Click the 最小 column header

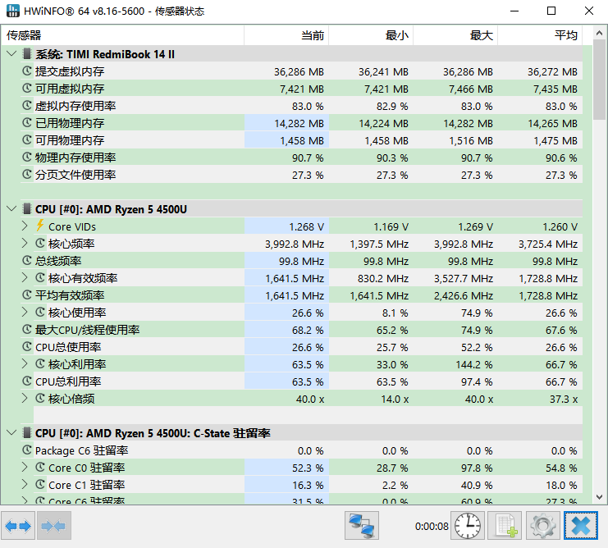[371, 35]
